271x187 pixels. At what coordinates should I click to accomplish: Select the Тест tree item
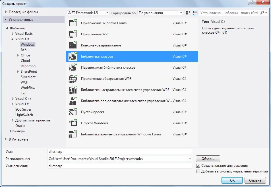(24, 93)
